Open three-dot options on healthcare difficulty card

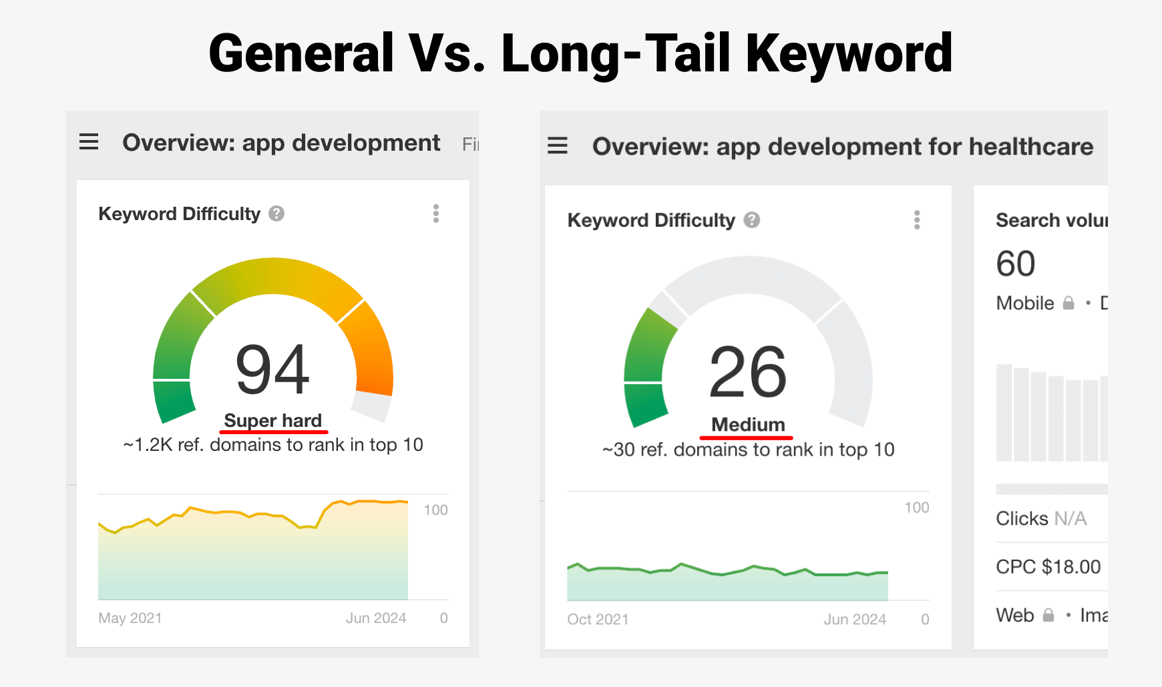pos(917,220)
